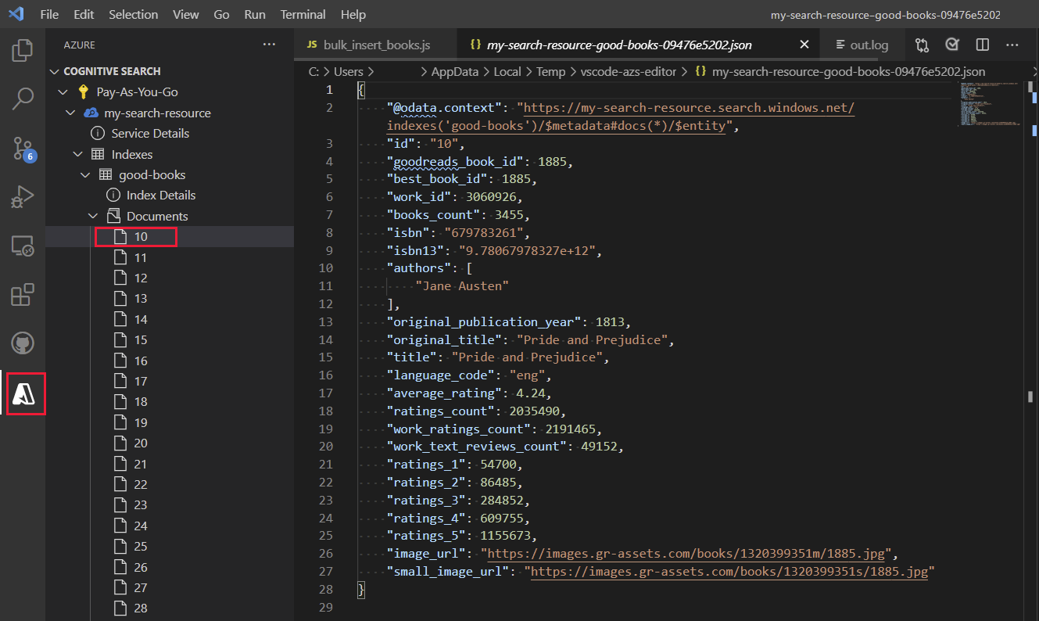Collapse the good-books index node
This screenshot has height=621, width=1039.
coord(85,174)
